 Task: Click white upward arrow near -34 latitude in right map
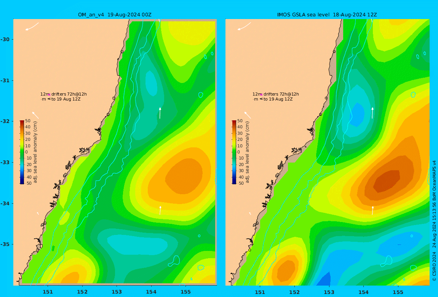[x=372, y=210]
